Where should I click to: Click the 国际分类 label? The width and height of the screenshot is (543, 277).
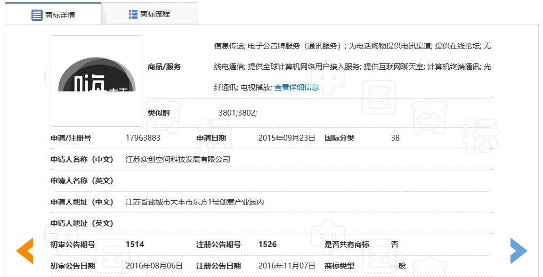339,138
